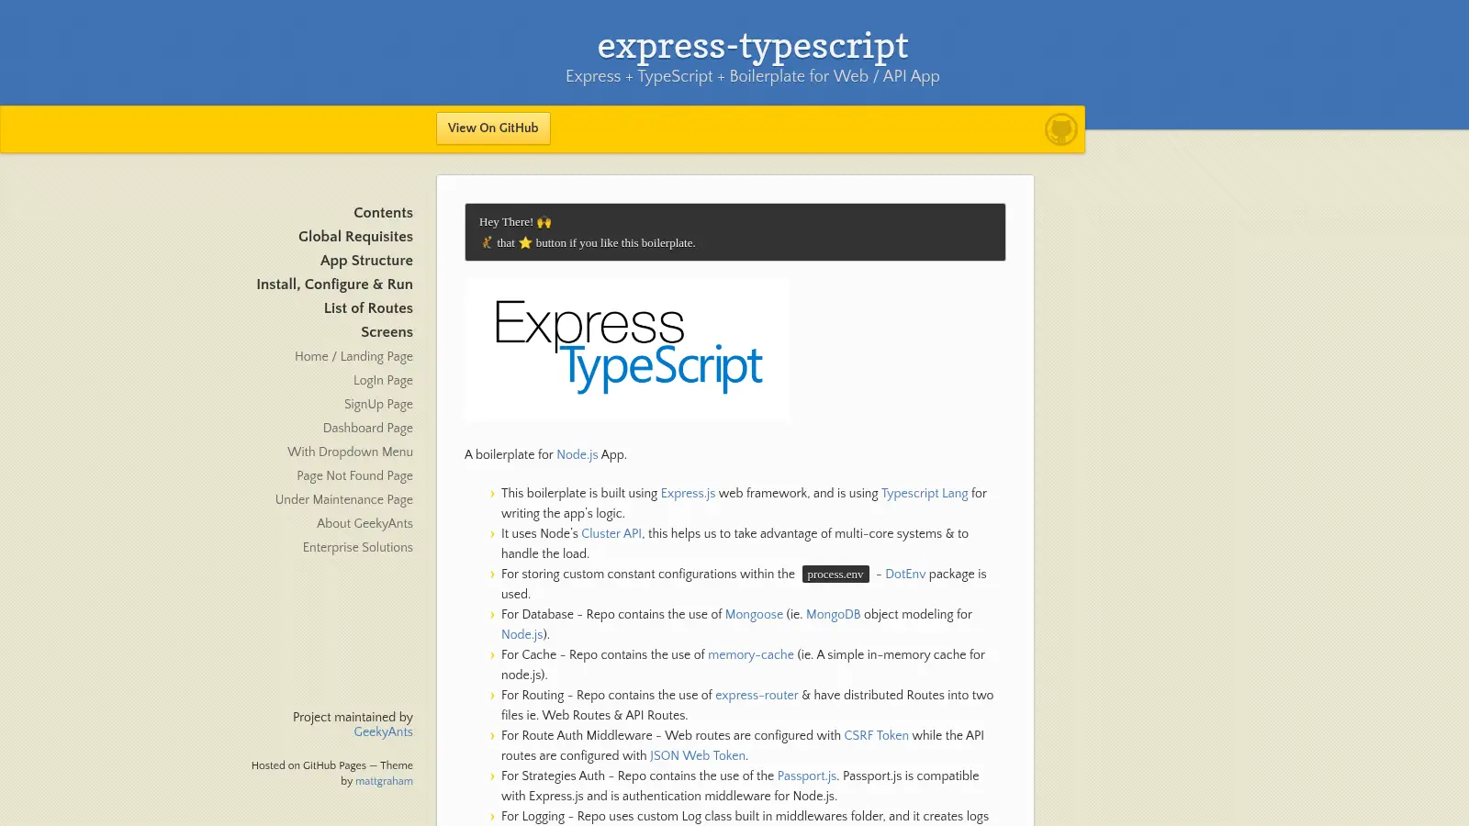Visit the GeekyAnts maintainer link
The height and width of the screenshot is (826, 1469).
(x=383, y=732)
